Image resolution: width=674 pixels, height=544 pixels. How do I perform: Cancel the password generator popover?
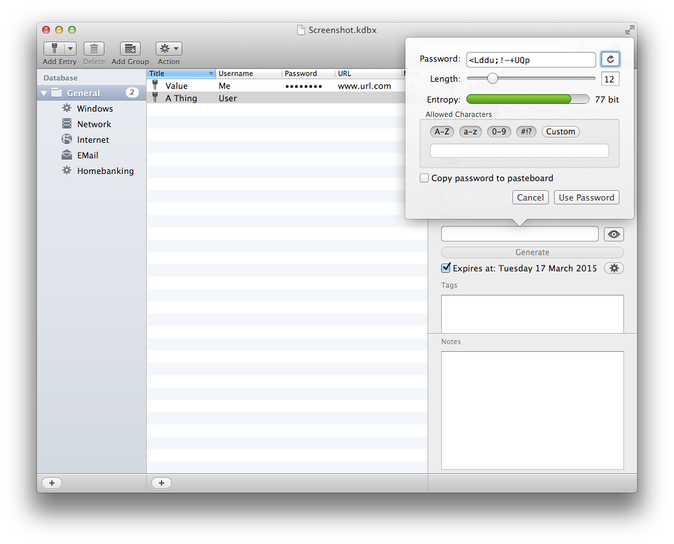(531, 197)
